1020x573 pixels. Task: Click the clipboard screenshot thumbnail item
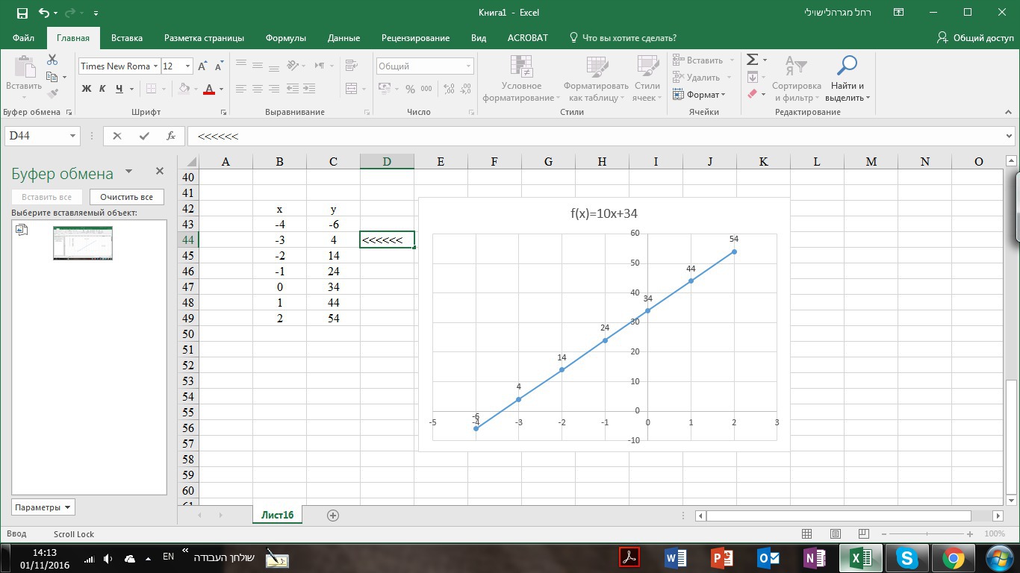pyautogui.click(x=83, y=243)
